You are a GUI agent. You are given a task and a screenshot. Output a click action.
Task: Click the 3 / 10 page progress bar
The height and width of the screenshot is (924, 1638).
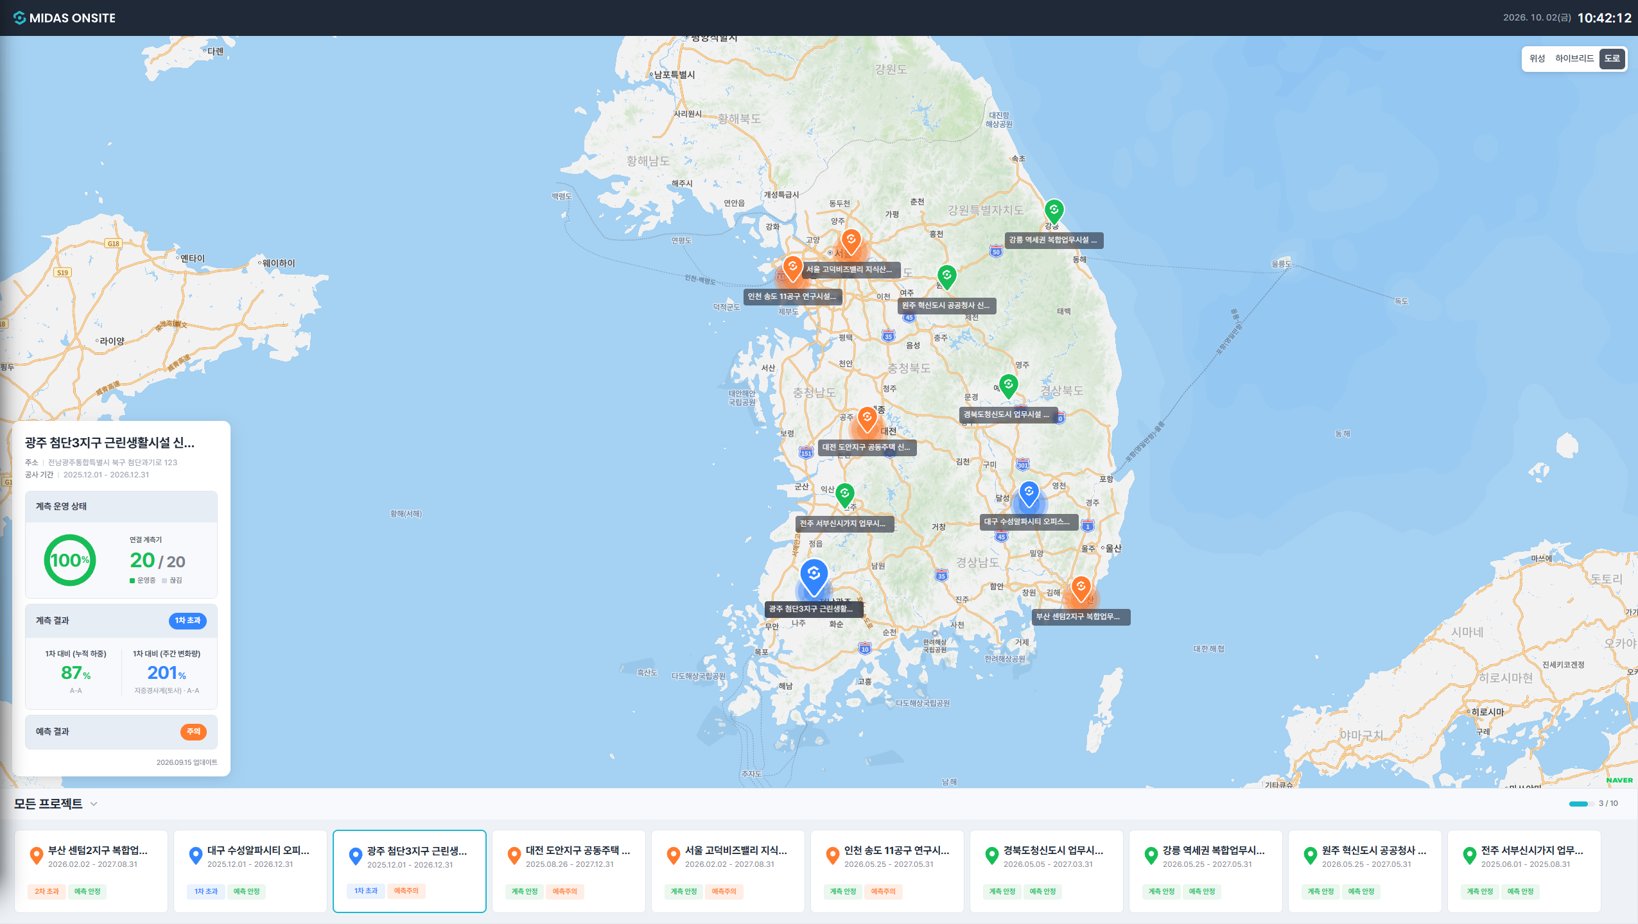tap(1581, 804)
